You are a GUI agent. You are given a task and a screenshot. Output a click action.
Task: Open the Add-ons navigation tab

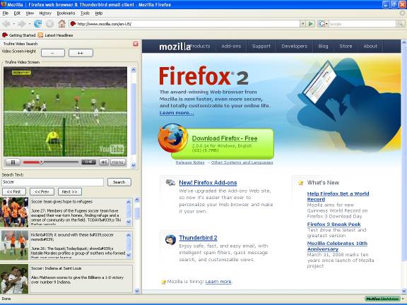click(x=231, y=46)
